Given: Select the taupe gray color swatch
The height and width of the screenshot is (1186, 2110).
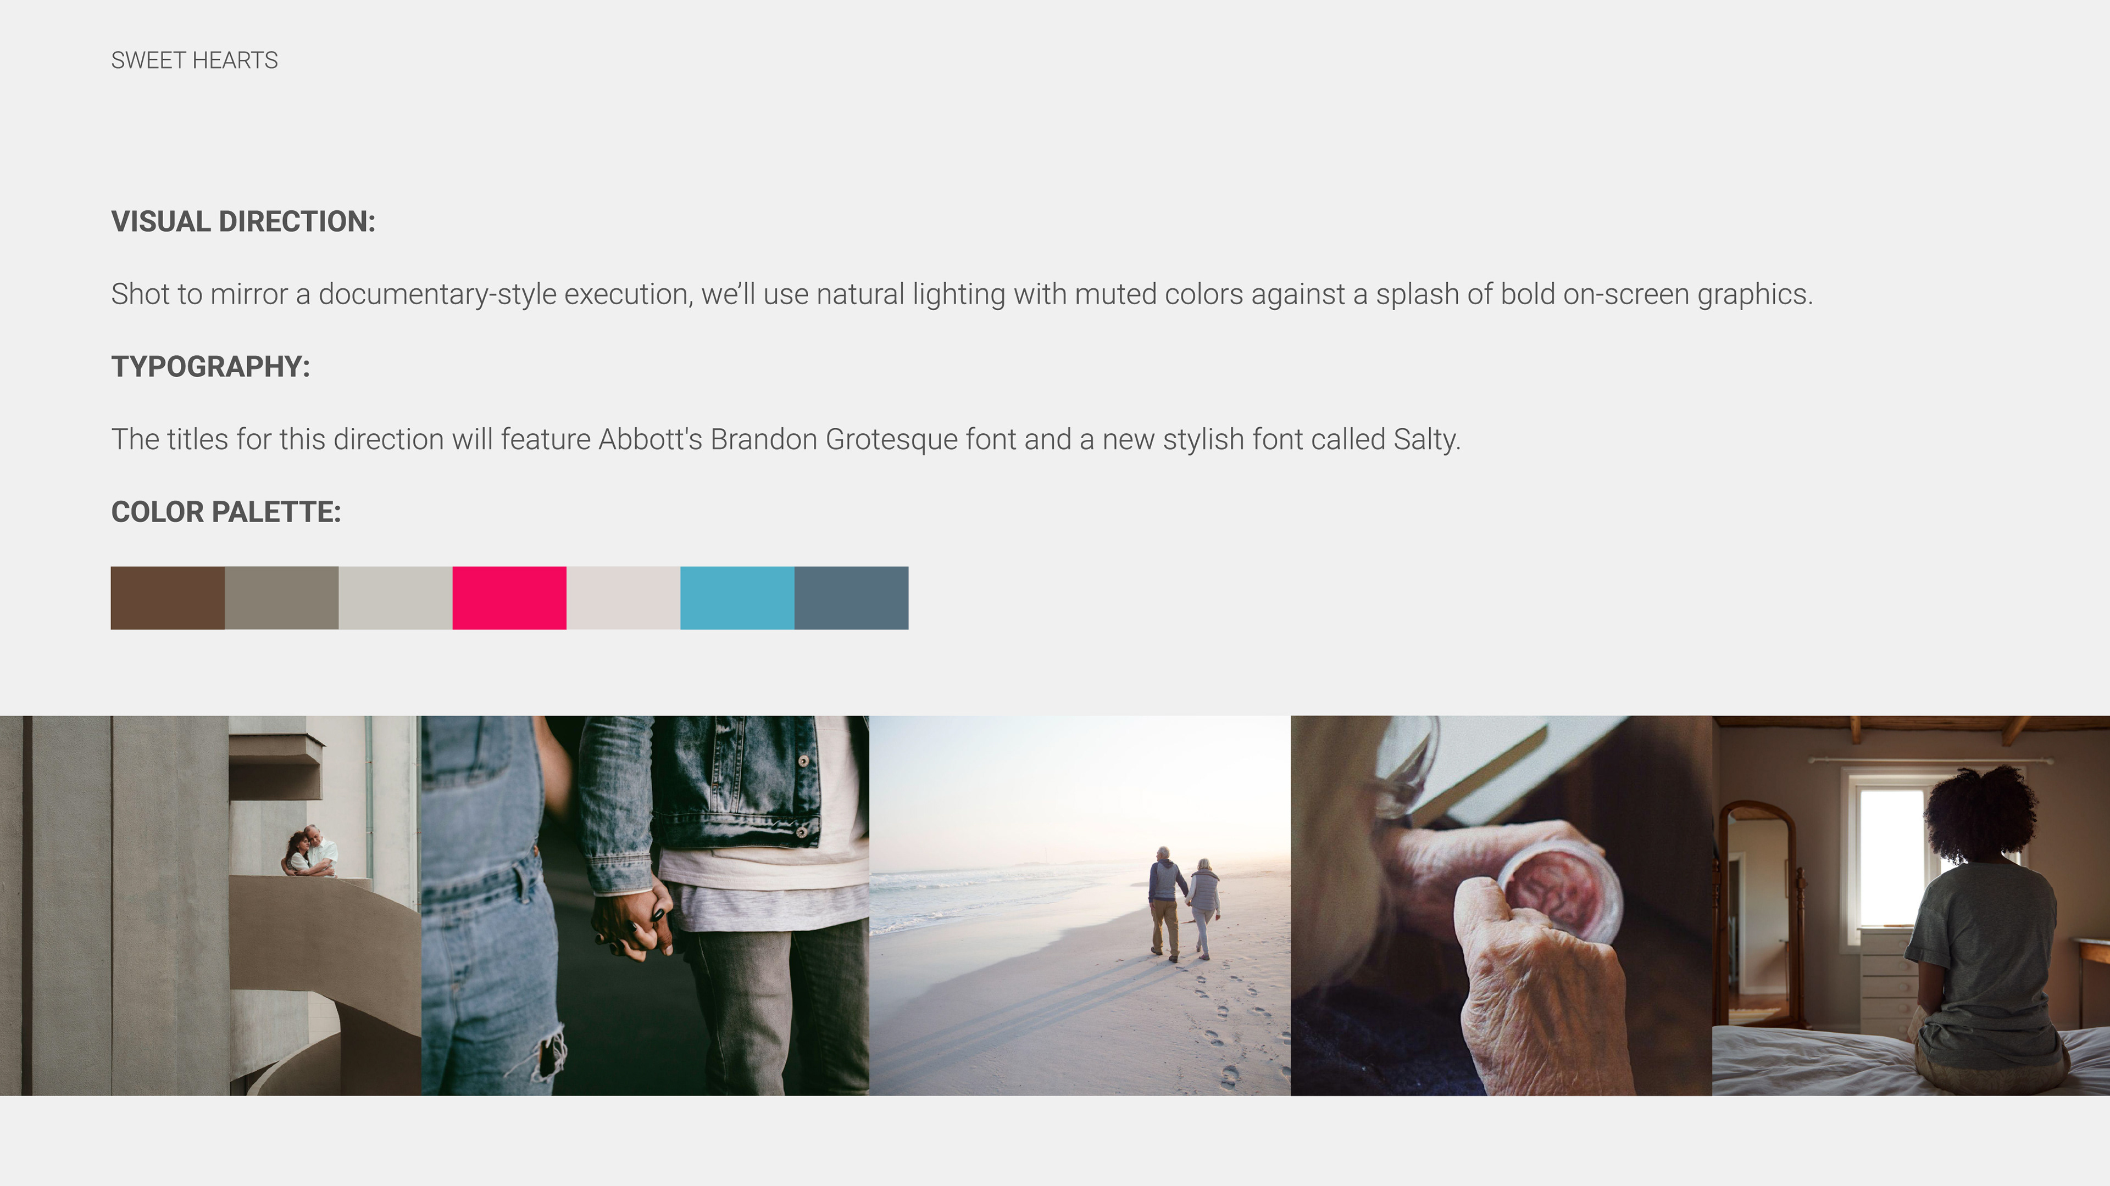Looking at the screenshot, I should [x=281, y=597].
